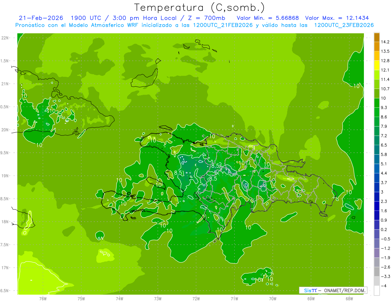Click the 69W longitude axis label
392x303 pixels.
pos(311,298)
